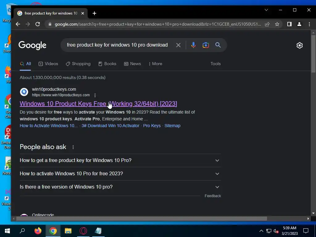Image resolution: width=316 pixels, height=237 pixels.
Task: Open Windows taskbar search
Action: [22, 231]
